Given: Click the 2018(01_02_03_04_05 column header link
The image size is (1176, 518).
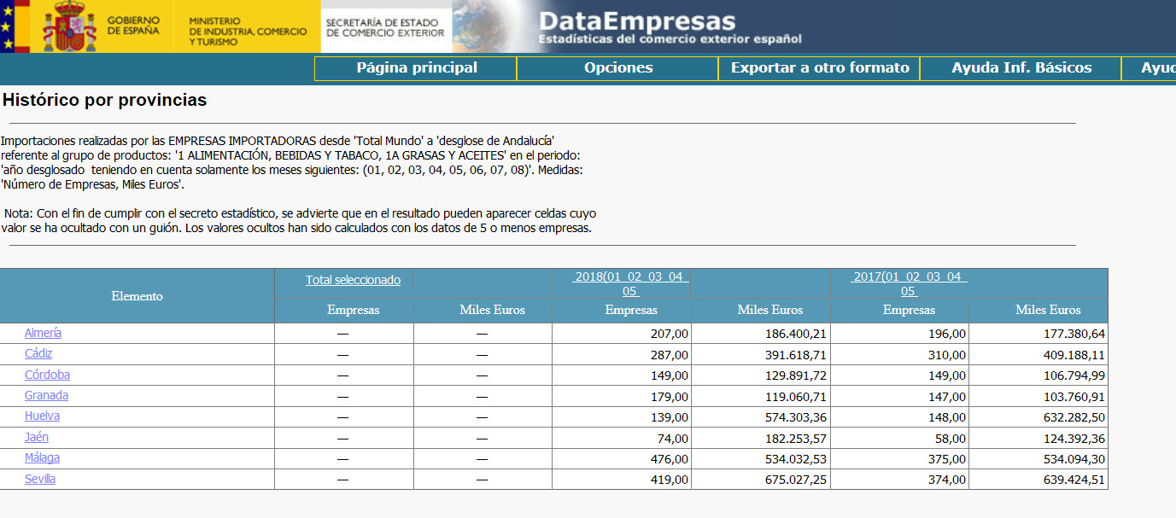Looking at the screenshot, I should (630, 283).
